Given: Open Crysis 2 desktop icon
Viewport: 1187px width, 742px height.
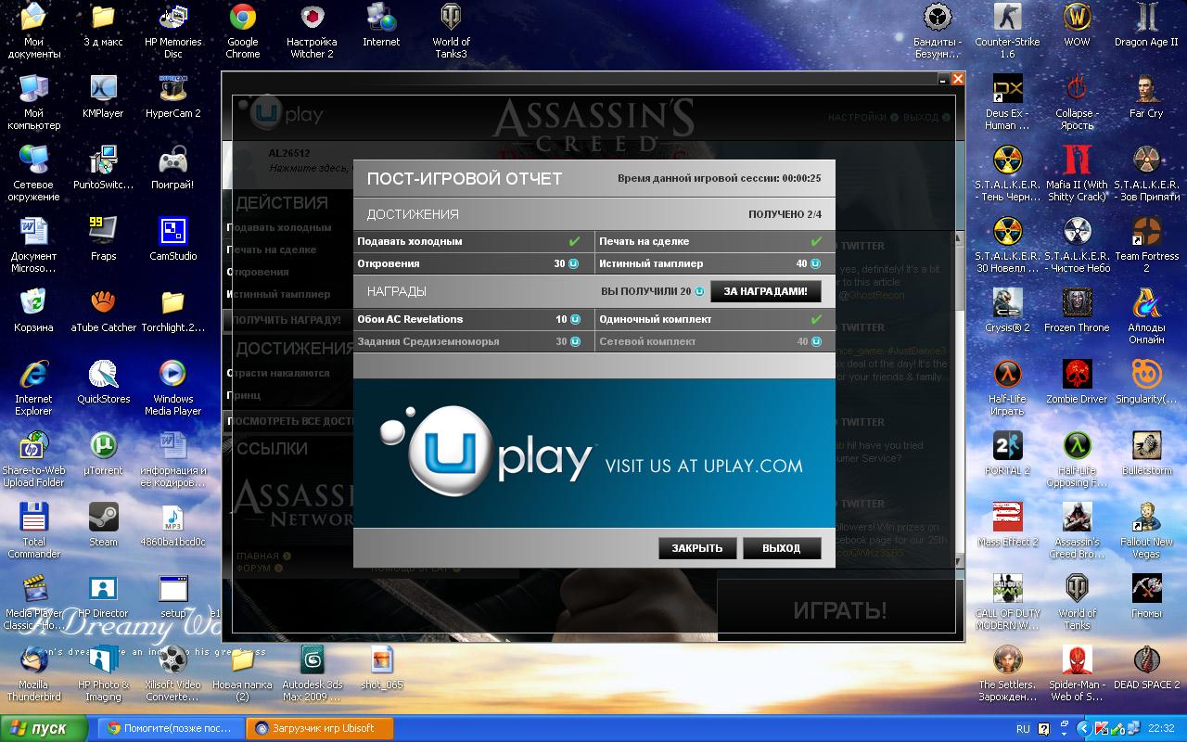Looking at the screenshot, I should pyautogui.click(x=1007, y=311).
